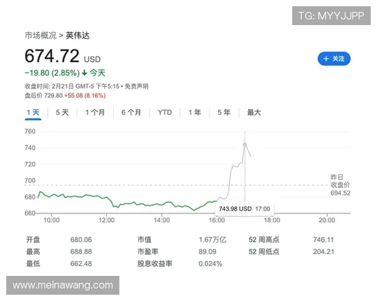Click the 16:00 time axis label
Viewport: 377px width, 301px height.
[x=217, y=220]
